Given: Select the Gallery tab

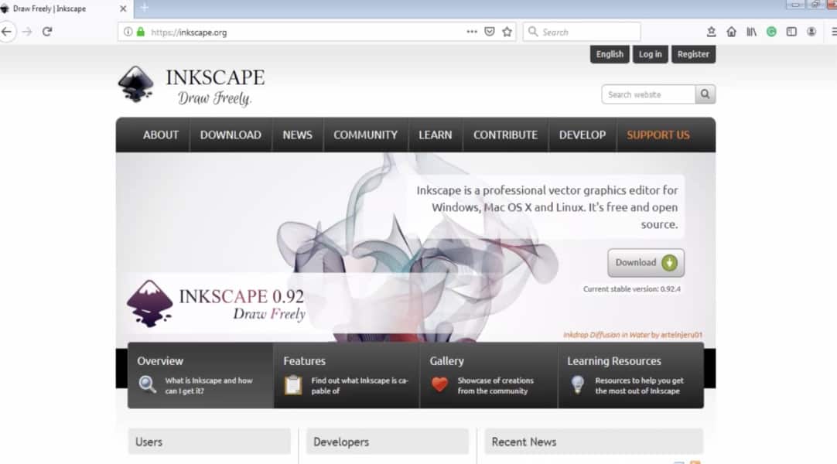Looking at the screenshot, I should click(x=489, y=376).
